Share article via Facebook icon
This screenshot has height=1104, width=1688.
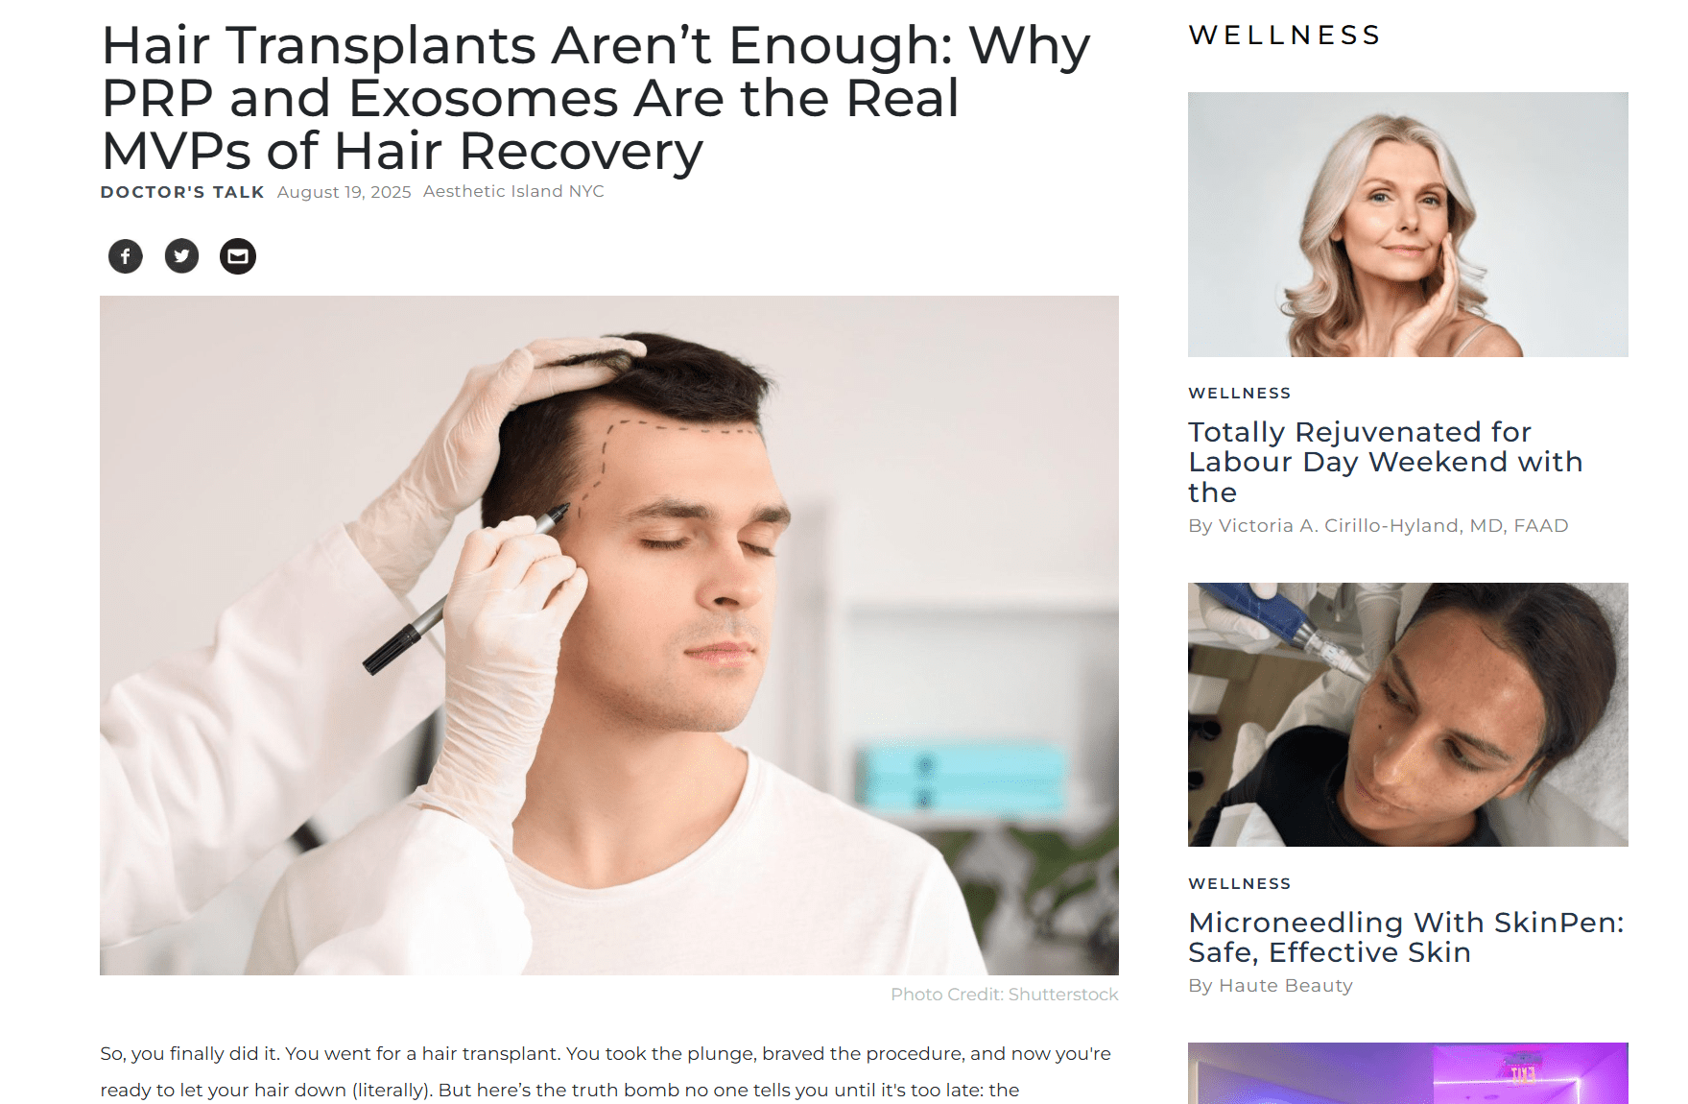[126, 256]
